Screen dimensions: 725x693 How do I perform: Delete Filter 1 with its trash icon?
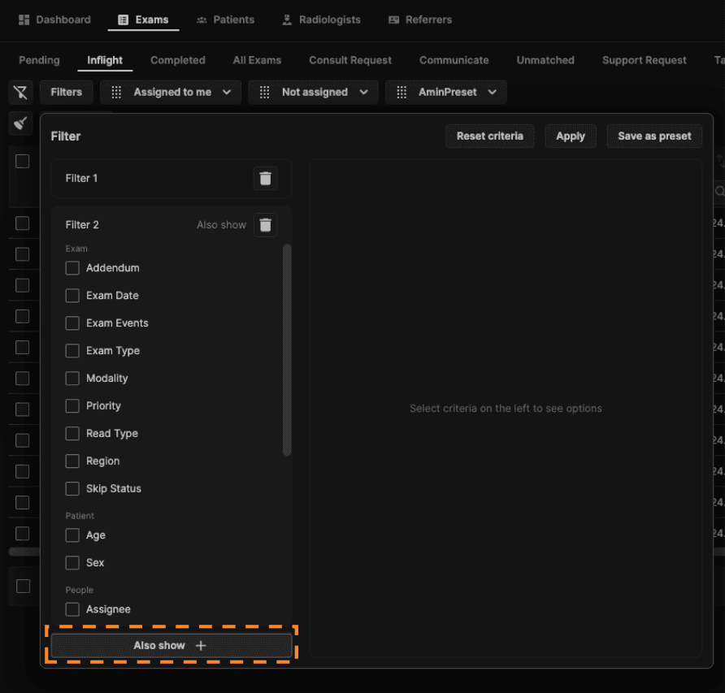[266, 179]
